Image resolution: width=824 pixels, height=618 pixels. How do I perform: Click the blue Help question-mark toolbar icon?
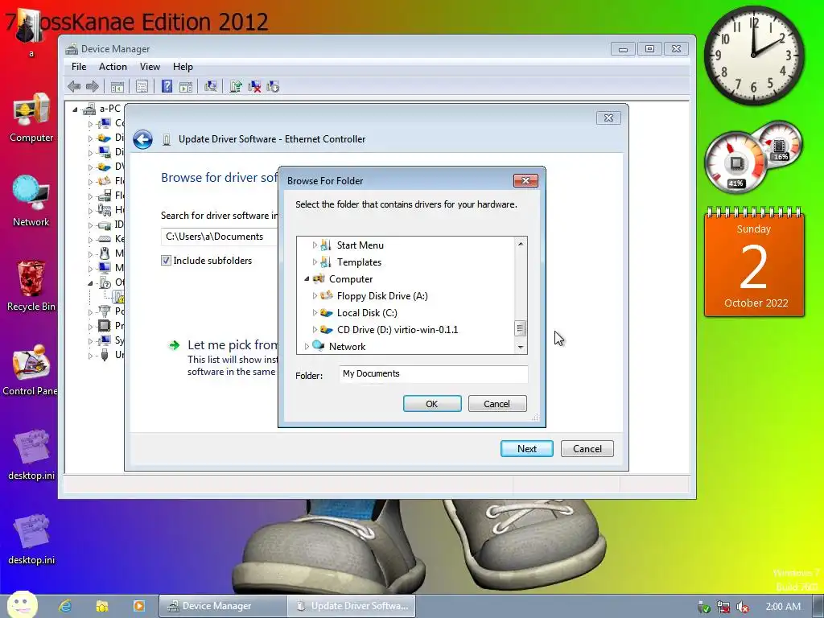[x=167, y=86]
